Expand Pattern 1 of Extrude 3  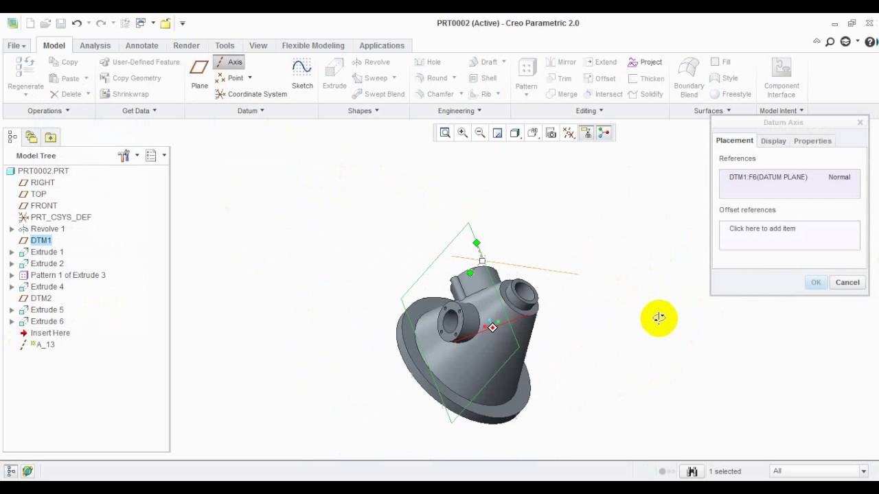click(12, 275)
